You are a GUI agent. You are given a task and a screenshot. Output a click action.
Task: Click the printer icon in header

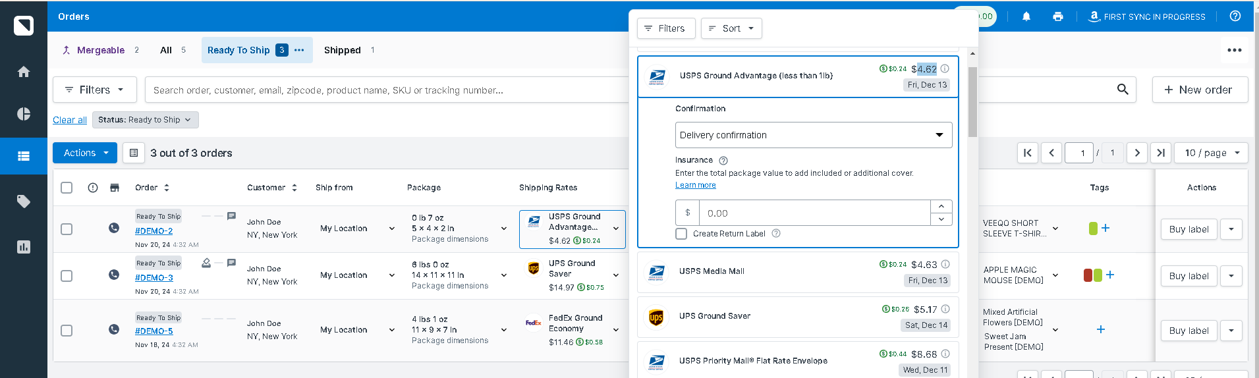[1058, 16]
